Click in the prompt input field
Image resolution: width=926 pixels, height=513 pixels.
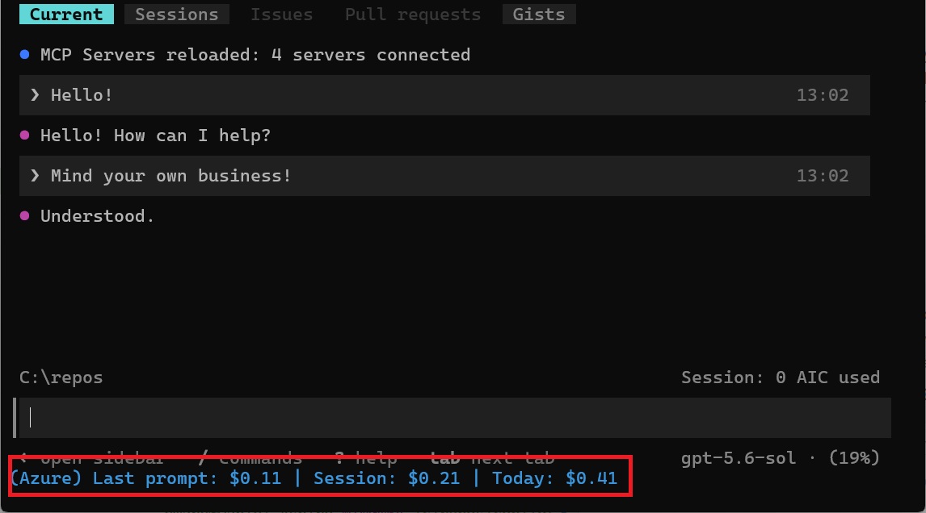pos(455,418)
